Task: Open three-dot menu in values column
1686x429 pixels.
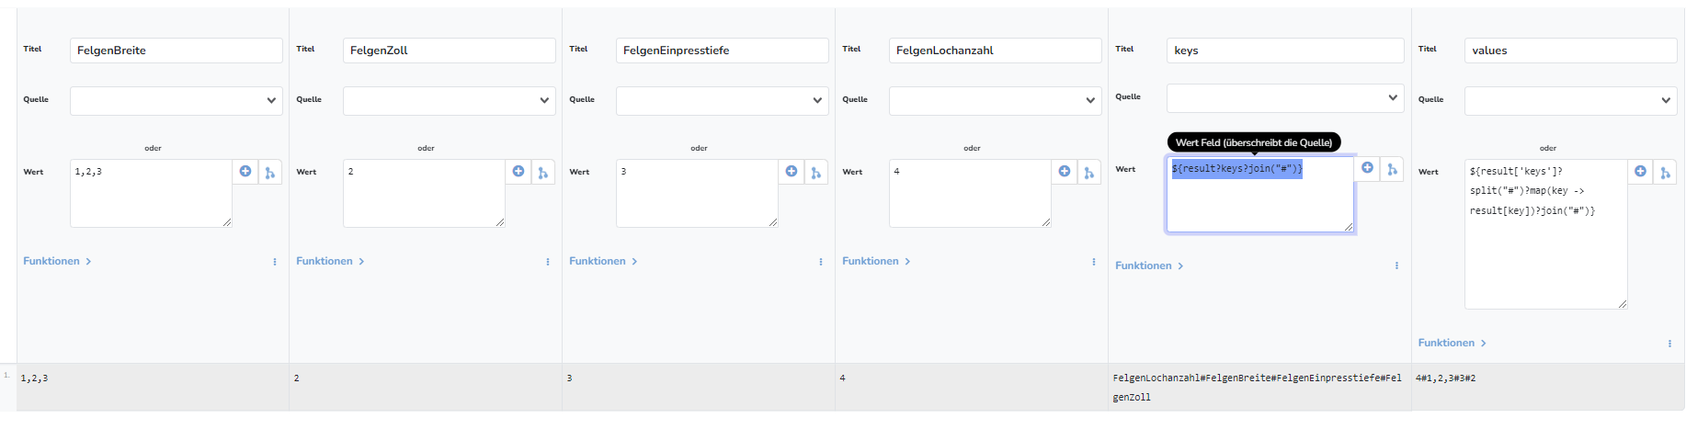Action: [1669, 344]
